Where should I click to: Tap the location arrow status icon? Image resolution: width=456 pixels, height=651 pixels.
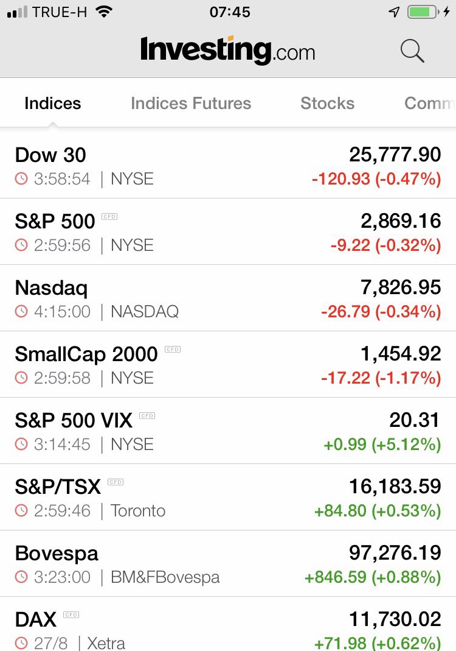[x=394, y=12]
